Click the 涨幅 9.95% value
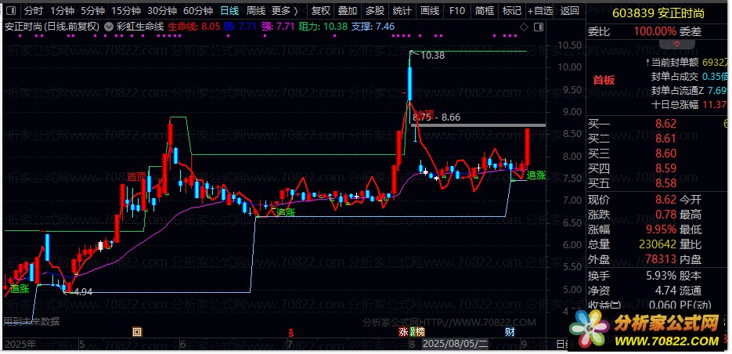This screenshot has width=732, height=354. pyautogui.click(x=662, y=229)
